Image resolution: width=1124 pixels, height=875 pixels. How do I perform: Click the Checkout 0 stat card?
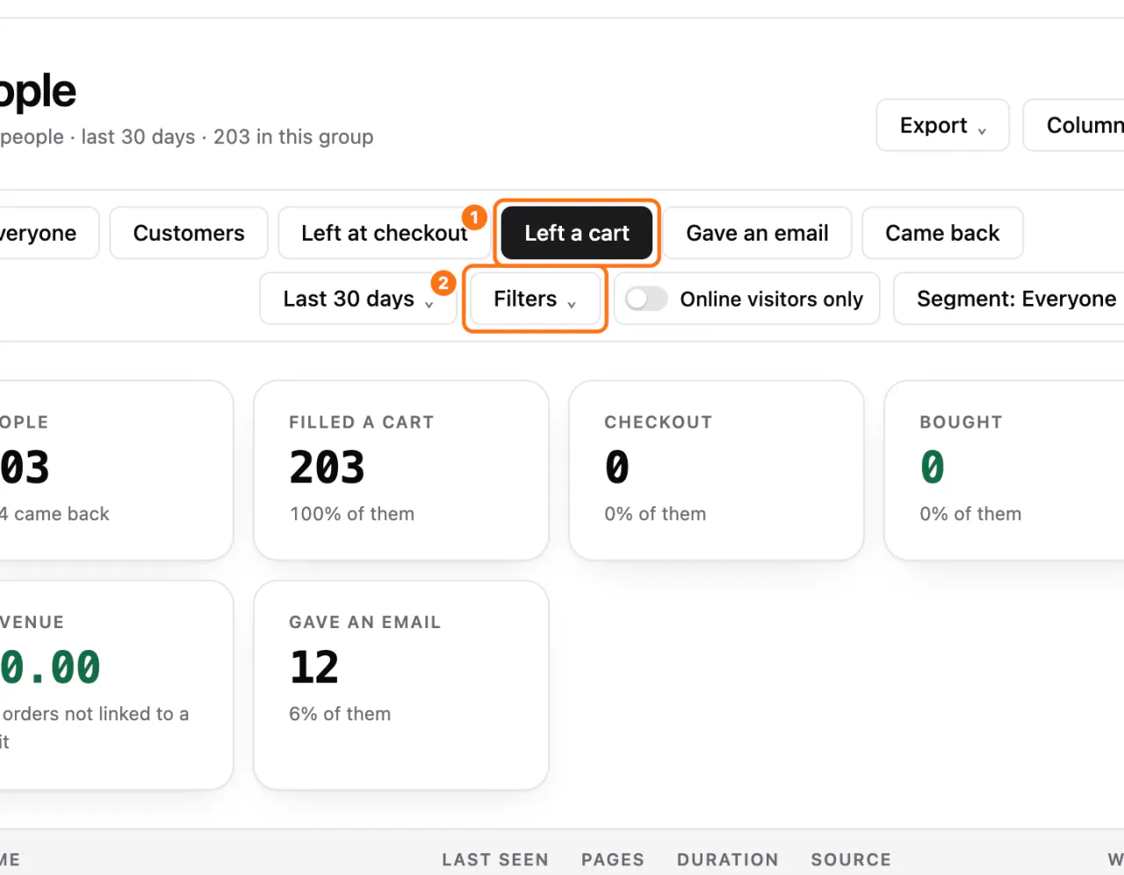[717, 470]
